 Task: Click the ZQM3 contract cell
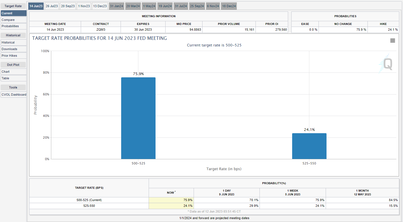click(x=101, y=30)
